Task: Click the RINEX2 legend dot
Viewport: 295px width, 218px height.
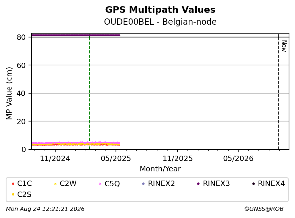Action: click(143, 184)
